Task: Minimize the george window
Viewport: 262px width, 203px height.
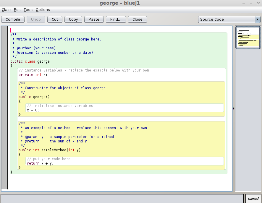Action: (x=244, y=3)
